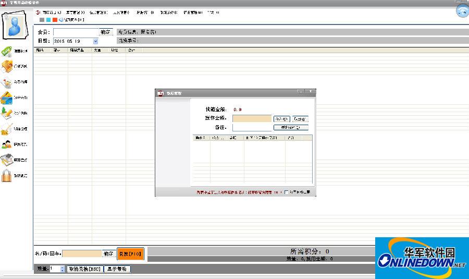Open the shopping basket sidebar icon
The image size is (469, 279).
[7, 82]
